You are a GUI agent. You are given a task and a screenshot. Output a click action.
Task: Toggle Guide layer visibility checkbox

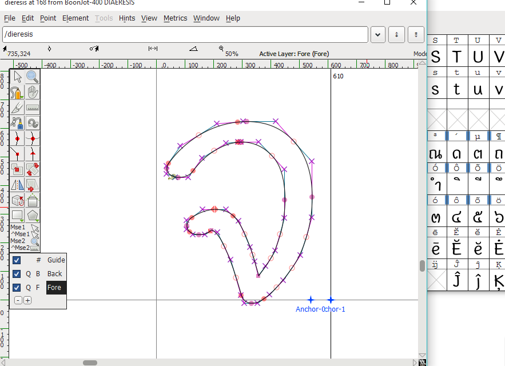pyautogui.click(x=17, y=260)
